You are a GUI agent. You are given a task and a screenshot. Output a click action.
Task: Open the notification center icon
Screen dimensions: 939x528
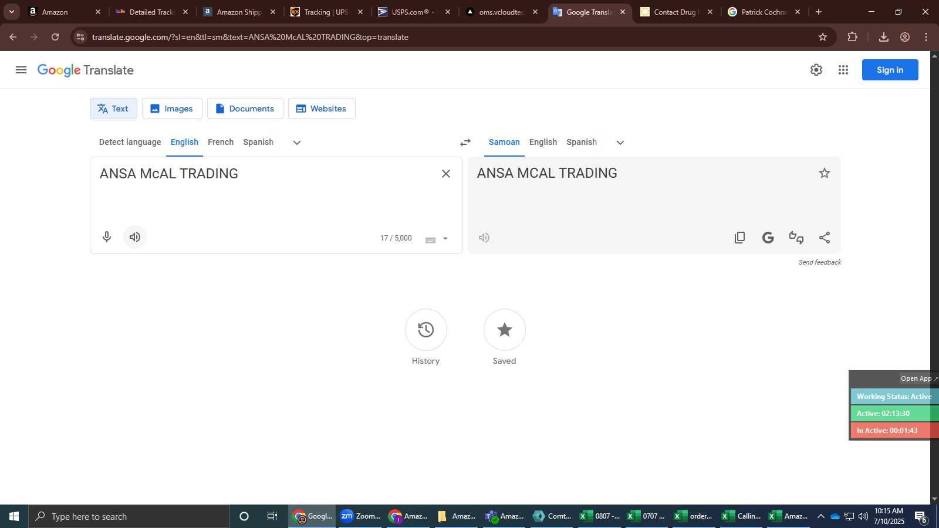point(921,517)
